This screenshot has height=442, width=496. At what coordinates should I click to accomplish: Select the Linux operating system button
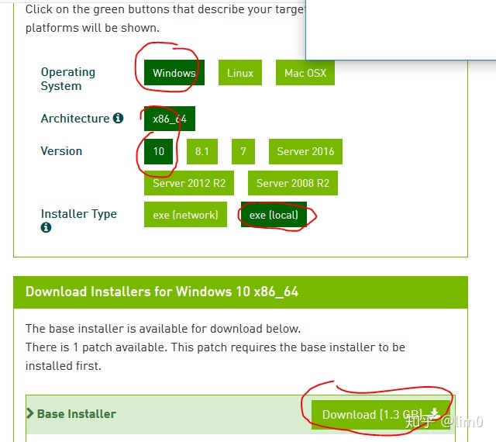[x=240, y=73]
